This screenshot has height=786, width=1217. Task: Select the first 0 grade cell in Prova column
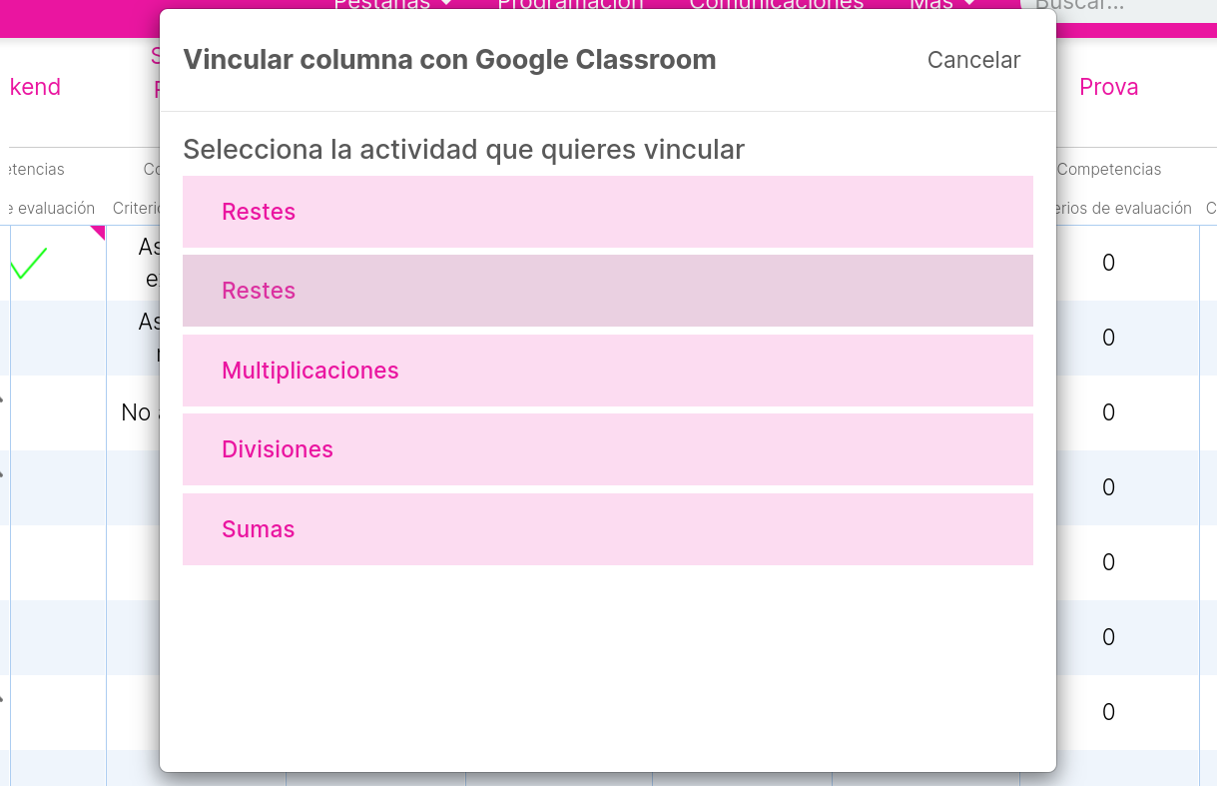pos(1108,263)
